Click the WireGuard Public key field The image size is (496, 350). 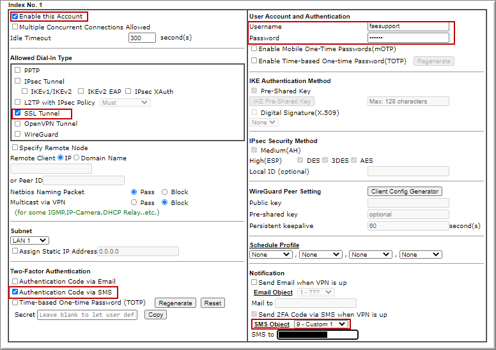[408, 202]
